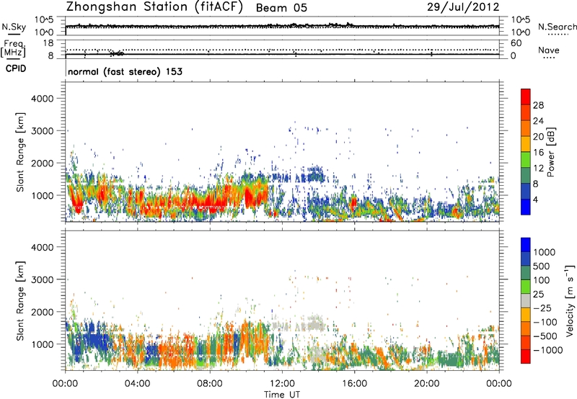Click the '-100' velocity colorbar label

545,322
